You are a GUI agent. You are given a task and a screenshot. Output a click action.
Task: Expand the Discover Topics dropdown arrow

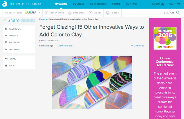point(39,13)
